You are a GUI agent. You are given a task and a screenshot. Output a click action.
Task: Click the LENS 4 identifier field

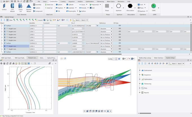pyautogui.click(x=36, y=46)
